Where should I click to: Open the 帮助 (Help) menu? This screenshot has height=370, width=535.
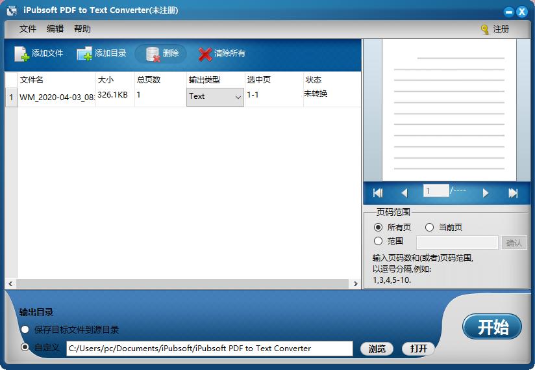[x=82, y=29]
